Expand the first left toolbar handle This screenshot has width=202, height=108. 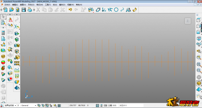click(3, 28)
